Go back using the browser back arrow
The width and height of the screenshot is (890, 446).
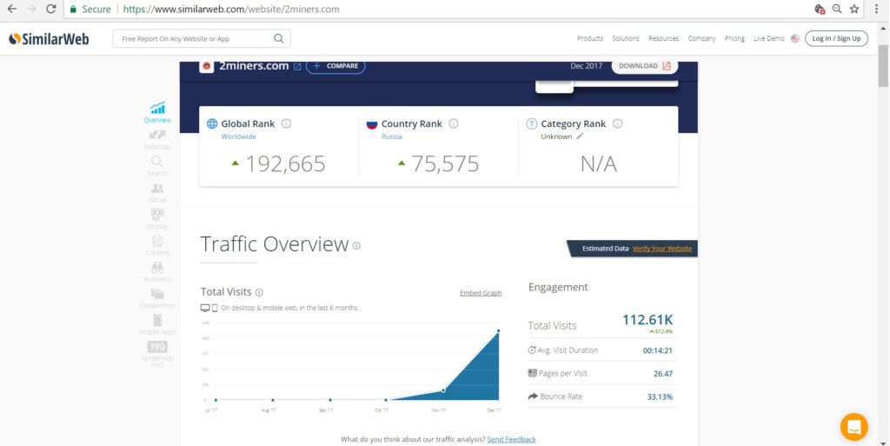(x=12, y=9)
